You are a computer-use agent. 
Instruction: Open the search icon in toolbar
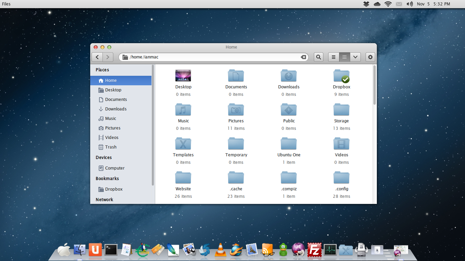pyautogui.click(x=318, y=57)
